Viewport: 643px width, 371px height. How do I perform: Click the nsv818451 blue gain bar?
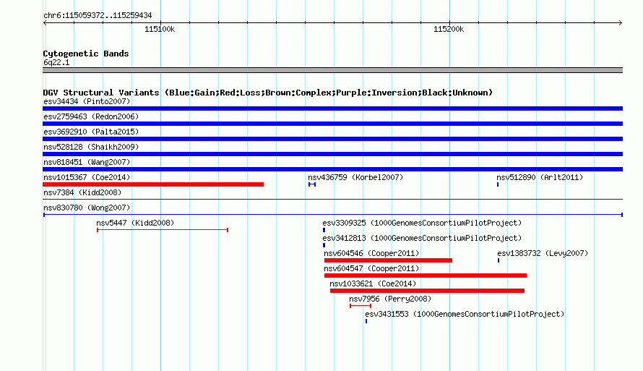pyautogui.click(x=332, y=169)
